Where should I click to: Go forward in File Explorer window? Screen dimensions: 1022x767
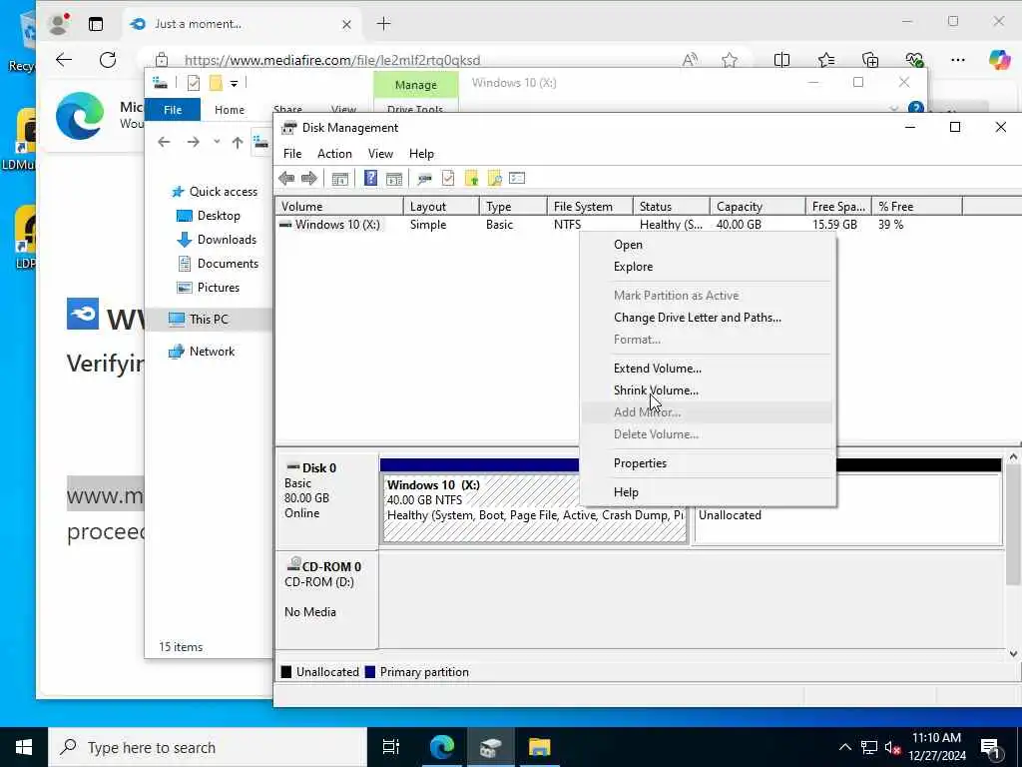pos(193,142)
